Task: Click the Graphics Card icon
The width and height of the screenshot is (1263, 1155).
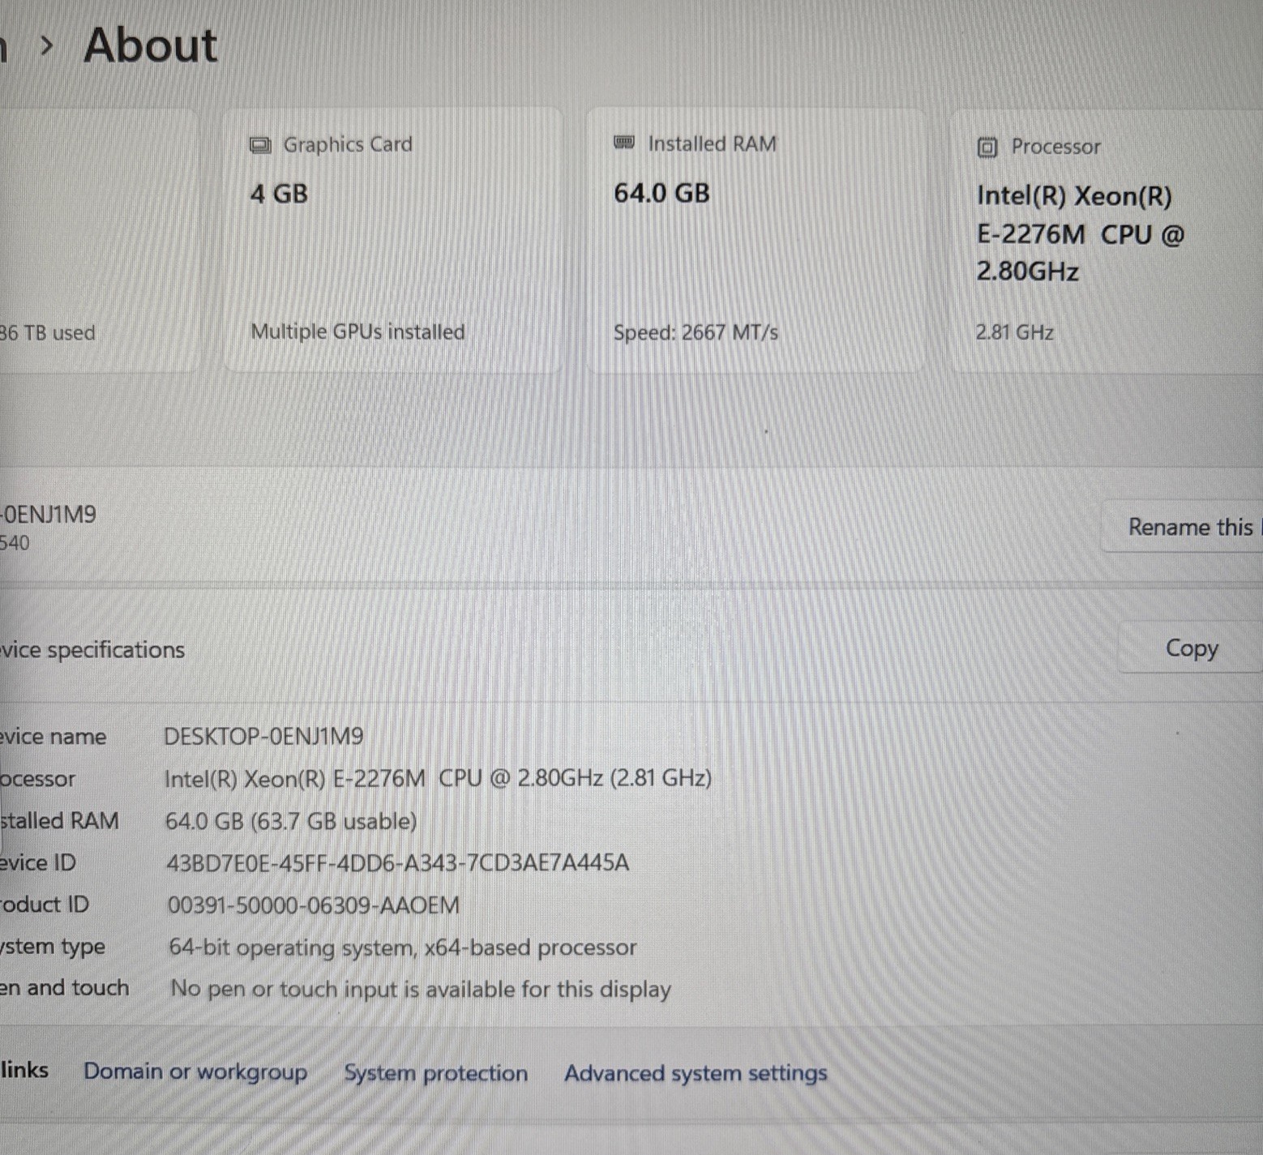Action: pos(259,145)
